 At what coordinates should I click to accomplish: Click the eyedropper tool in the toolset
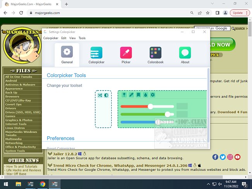point(131,95)
